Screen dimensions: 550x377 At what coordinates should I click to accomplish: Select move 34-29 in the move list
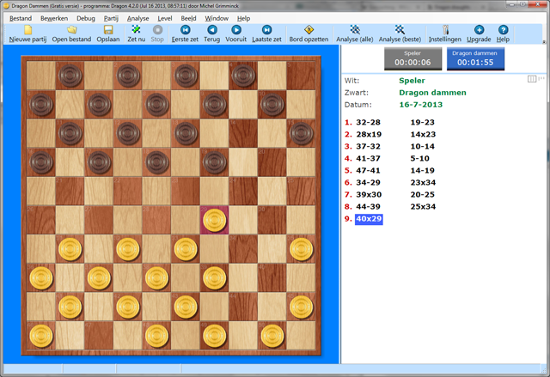coord(368,183)
